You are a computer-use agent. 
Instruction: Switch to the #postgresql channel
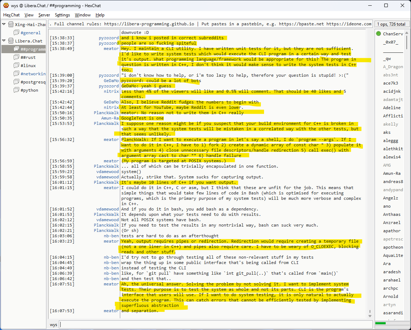coord(33,82)
